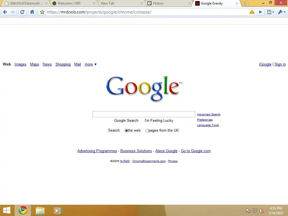The height and width of the screenshot is (216, 288).
Task: Expand the more dropdown
Action: click(91, 64)
